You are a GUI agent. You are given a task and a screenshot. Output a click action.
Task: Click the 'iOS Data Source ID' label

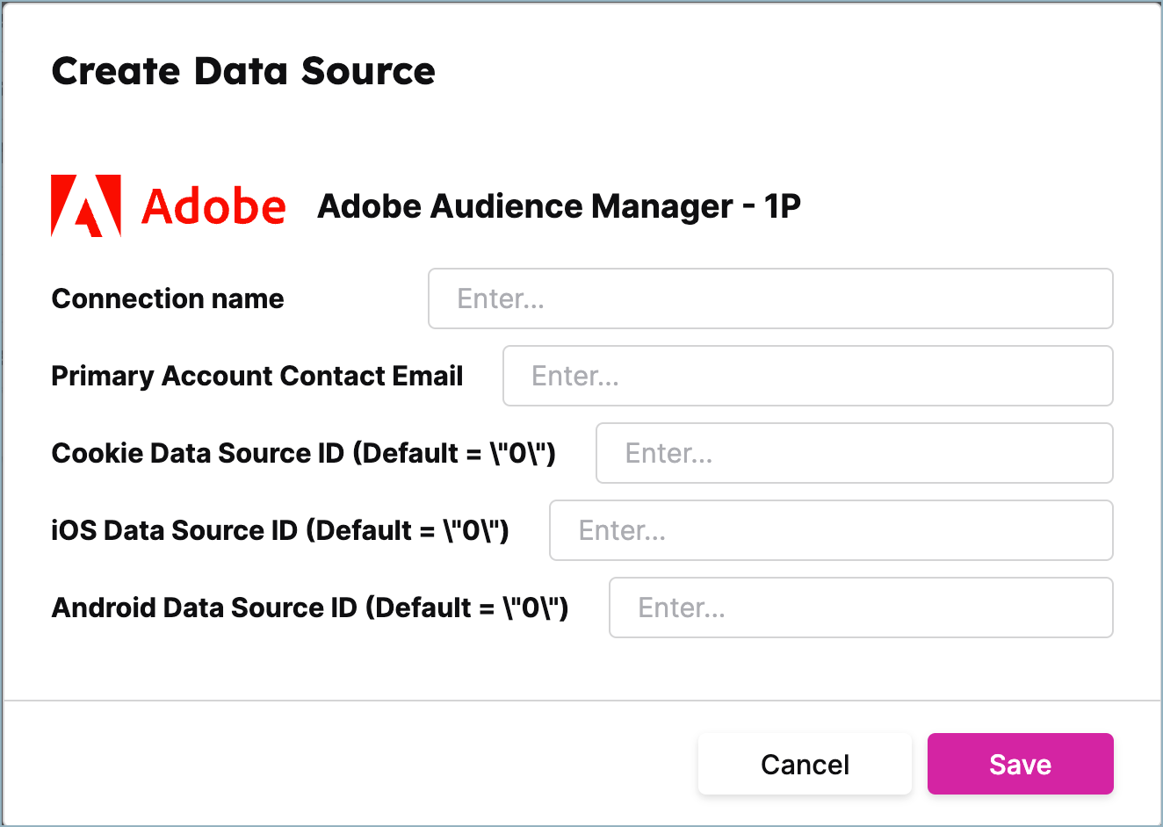[x=280, y=530]
